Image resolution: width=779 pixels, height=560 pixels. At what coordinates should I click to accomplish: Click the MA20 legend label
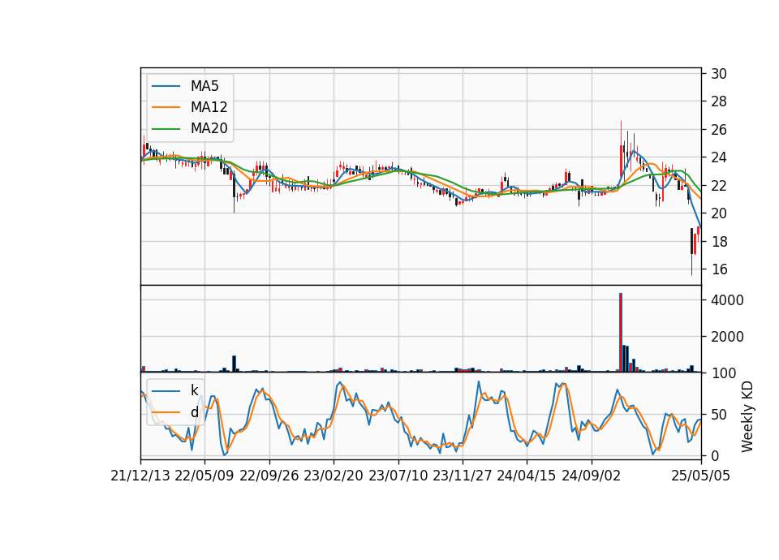pos(209,128)
